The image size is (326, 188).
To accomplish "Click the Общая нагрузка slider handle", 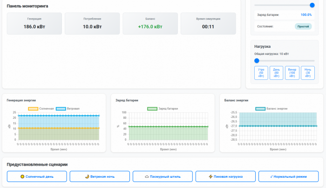I will (257, 60).
